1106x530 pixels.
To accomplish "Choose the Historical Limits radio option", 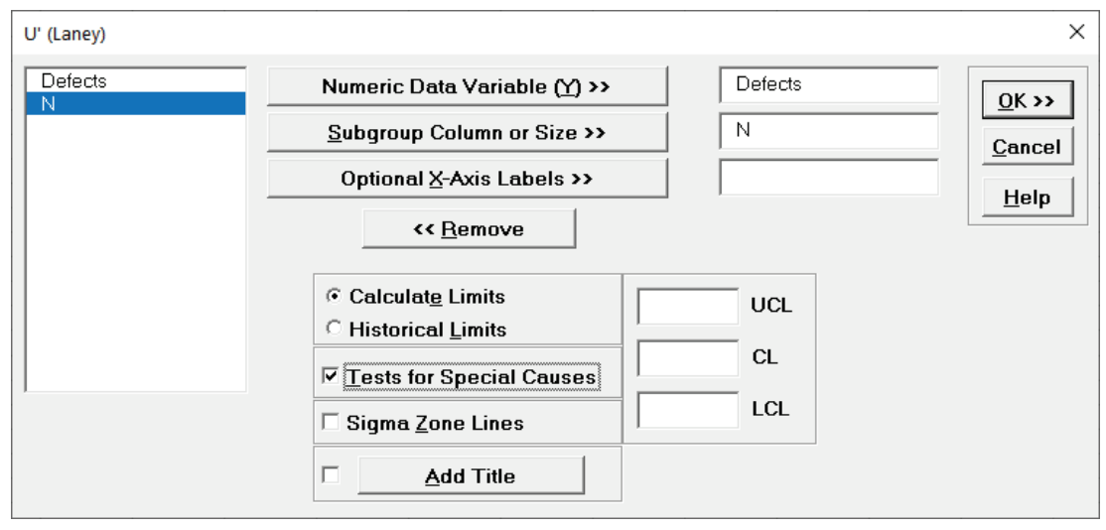I will [334, 330].
